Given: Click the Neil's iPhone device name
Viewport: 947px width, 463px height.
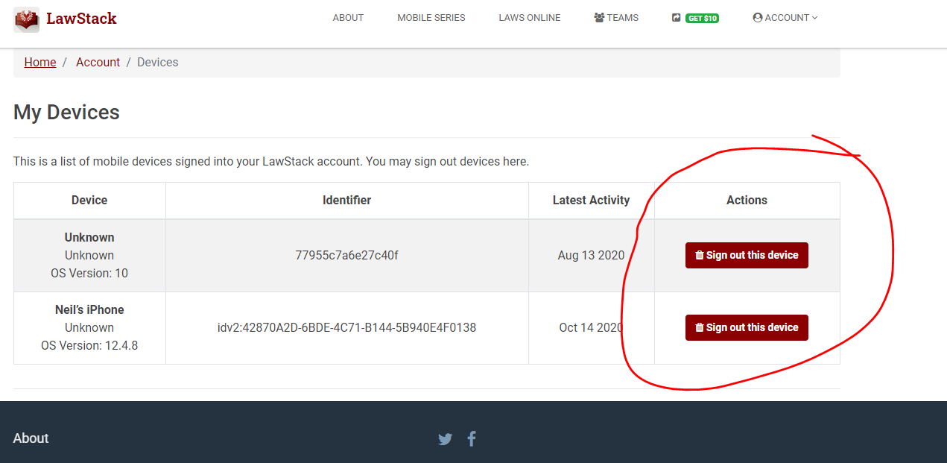Looking at the screenshot, I should pos(89,310).
